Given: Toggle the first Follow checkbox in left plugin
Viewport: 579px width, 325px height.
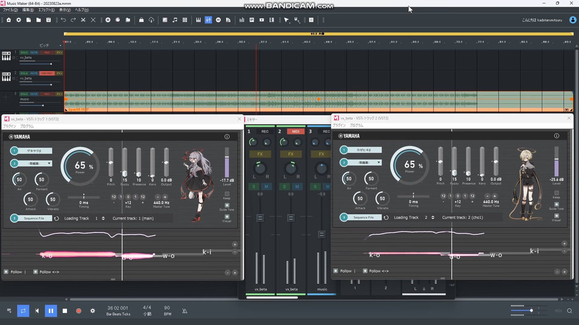Looking at the screenshot, I should (x=6, y=271).
